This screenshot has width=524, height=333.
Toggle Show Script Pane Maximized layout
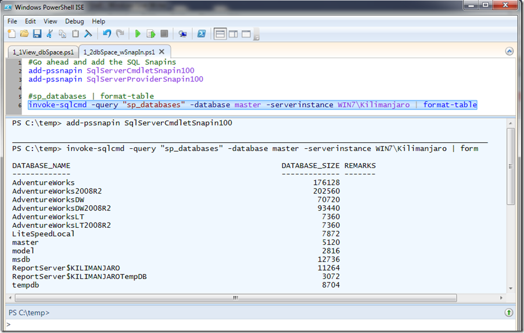tap(246, 34)
